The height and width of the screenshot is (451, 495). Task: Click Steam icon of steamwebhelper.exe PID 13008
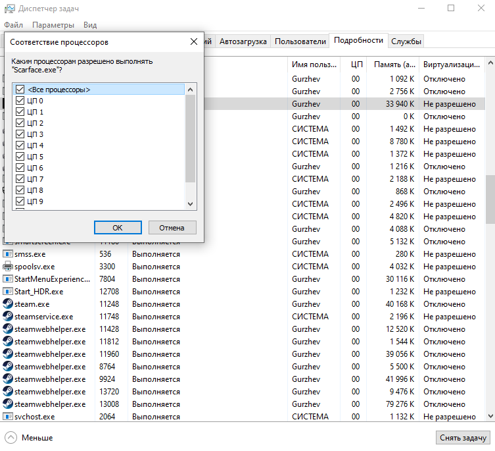(8, 404)
